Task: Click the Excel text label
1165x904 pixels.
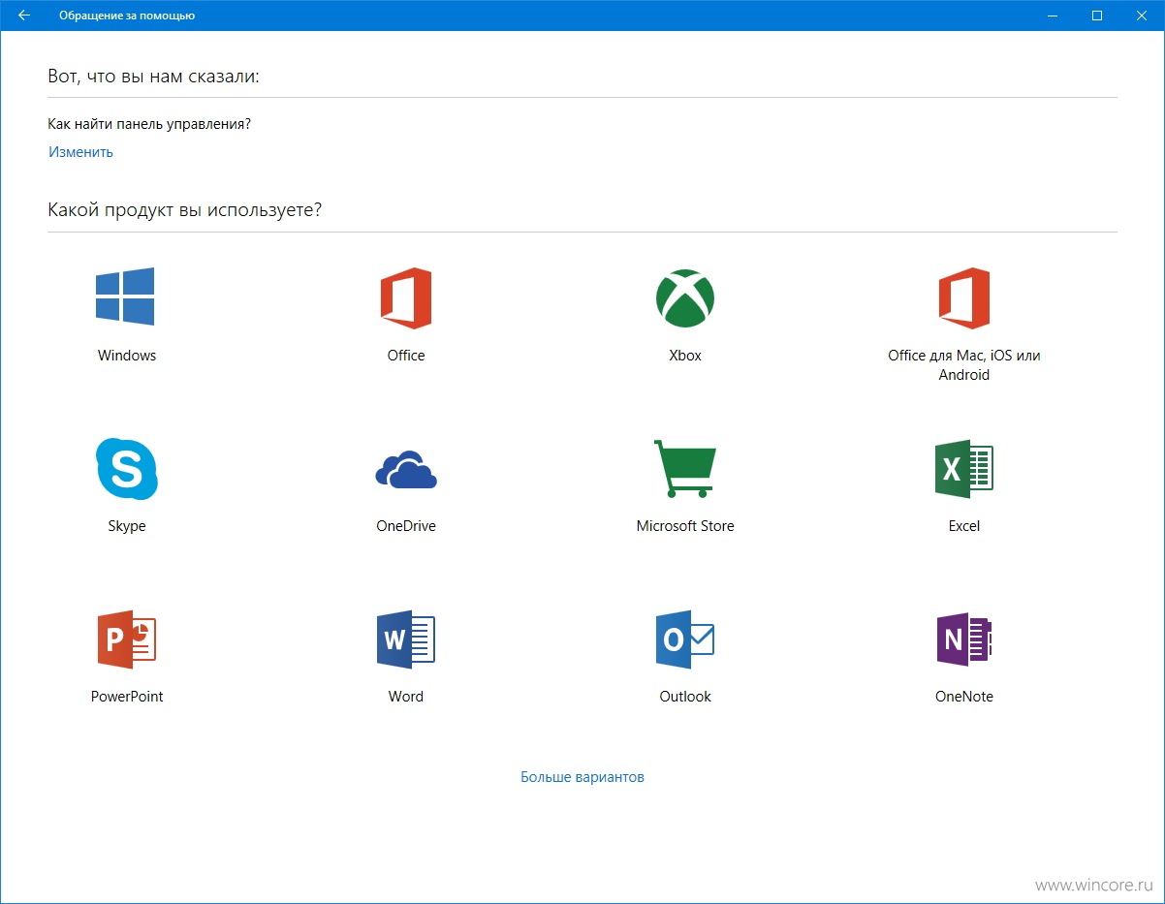Action: pos(964,526)
